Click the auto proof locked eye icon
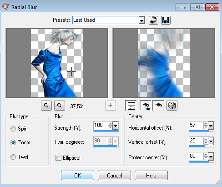Image resolution: width=222 pixels, height=187 pixels. tap(145, 106)
